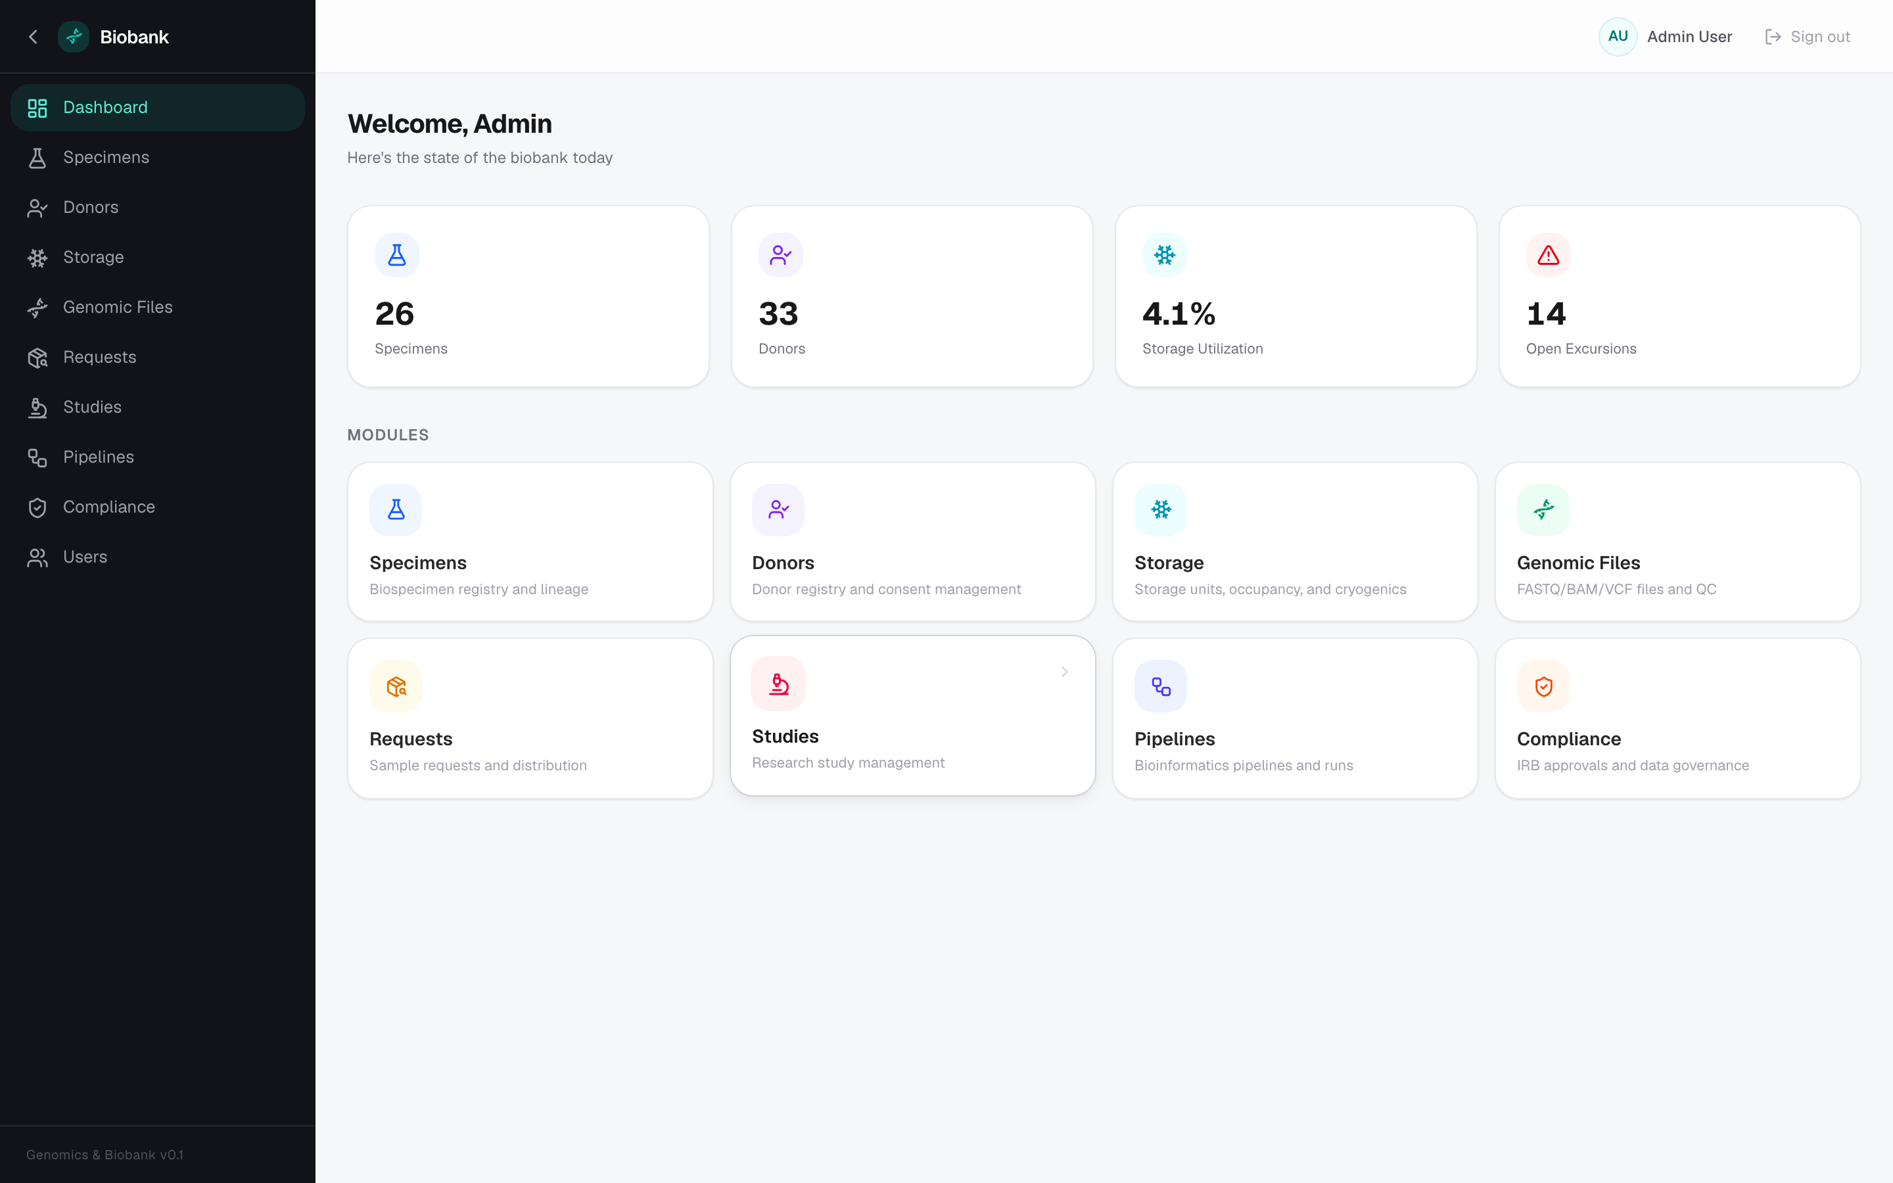This screenshot has width=1893, height=1183.
Task: Click the Users people icon in sidebar
Action: click(x=37, y=557)
